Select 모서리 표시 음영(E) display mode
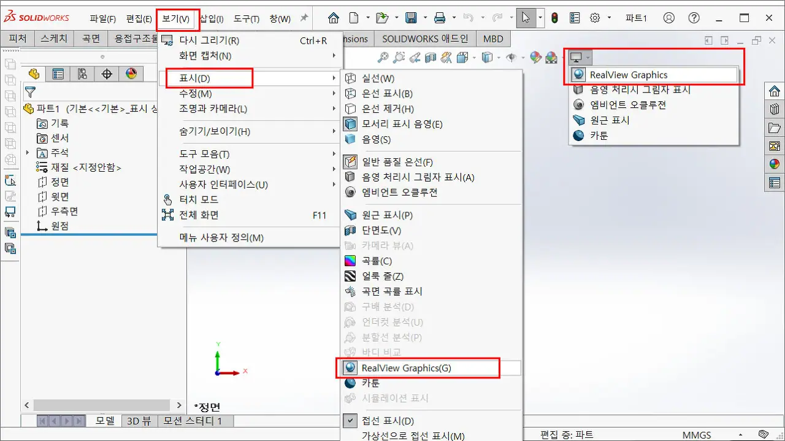785x441 pixels. [x=431, y=124]
